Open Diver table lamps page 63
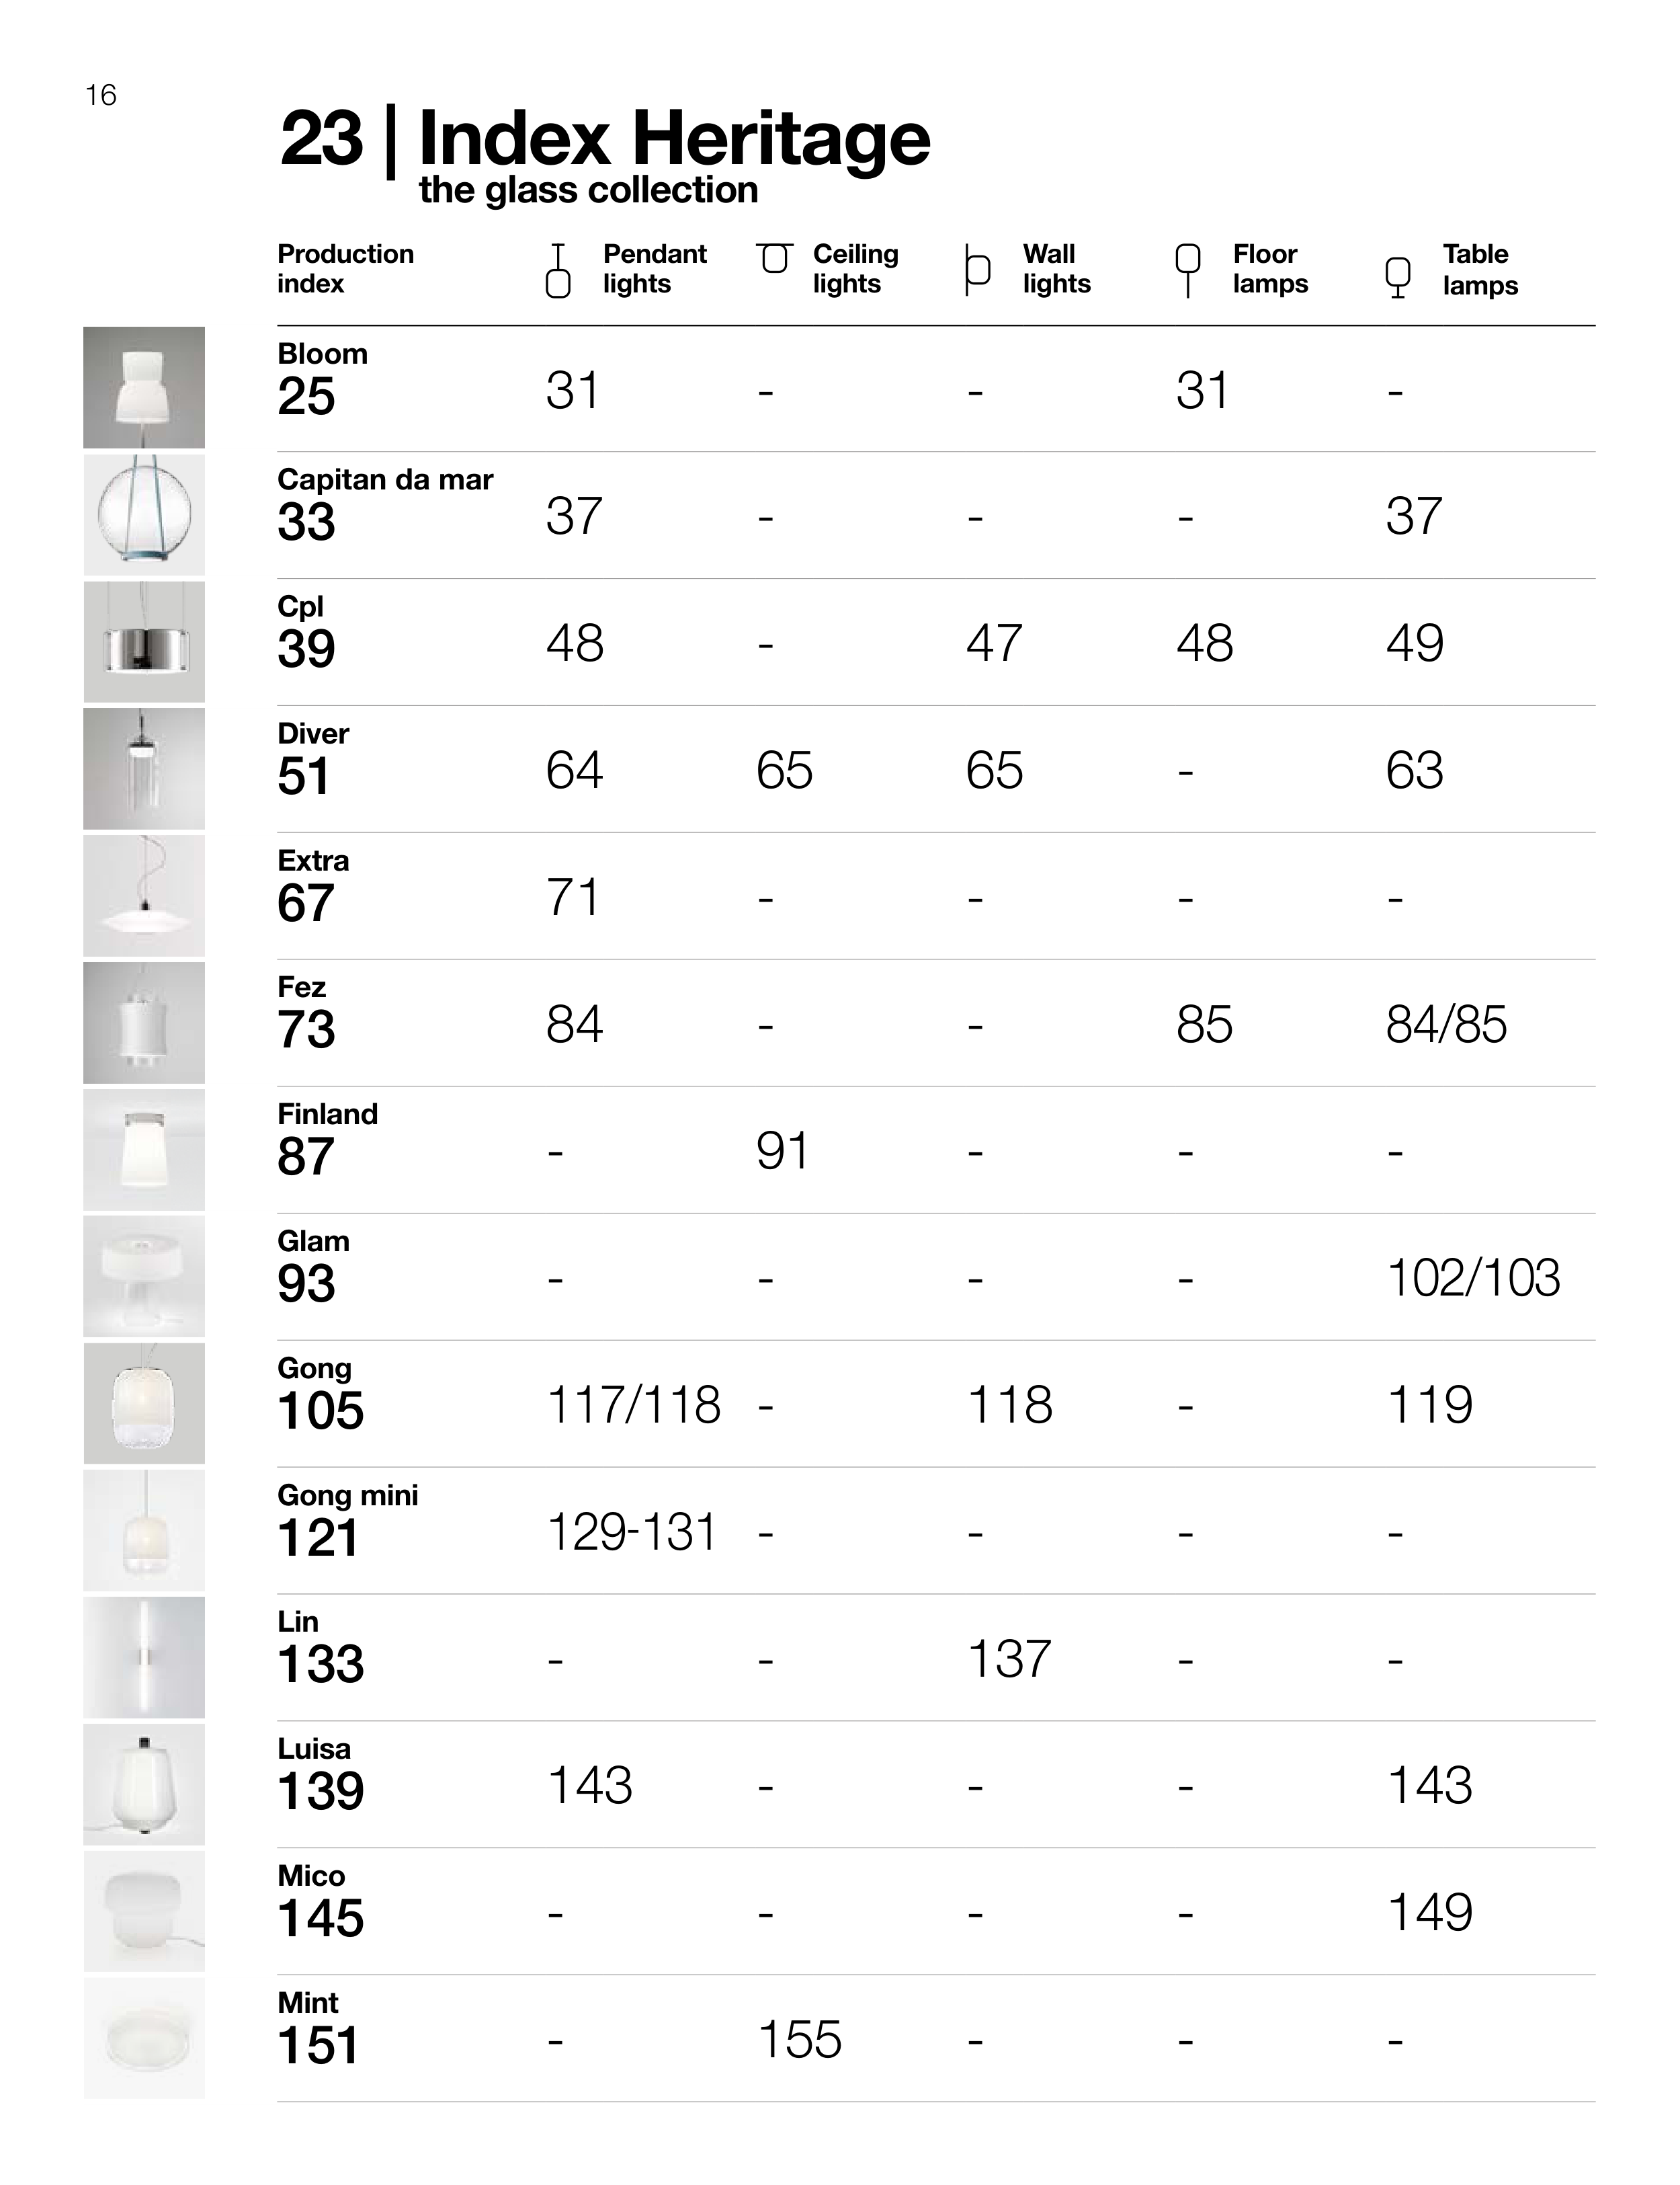1680x2185 pixels. click(1414, 770)
